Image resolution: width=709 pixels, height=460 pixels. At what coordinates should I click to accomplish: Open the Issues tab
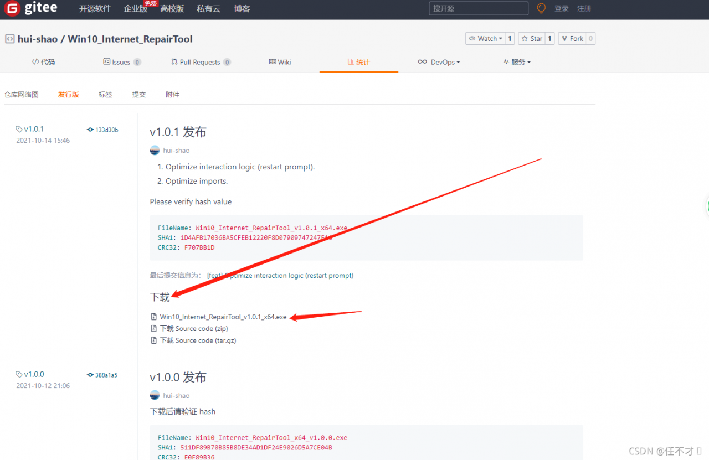[x=122, y=62]
